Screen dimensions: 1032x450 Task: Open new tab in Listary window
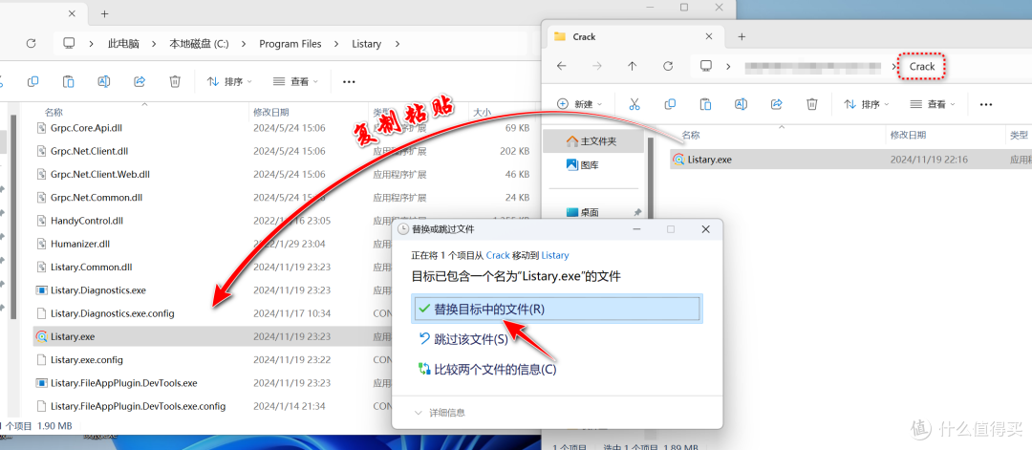[105, 13]
